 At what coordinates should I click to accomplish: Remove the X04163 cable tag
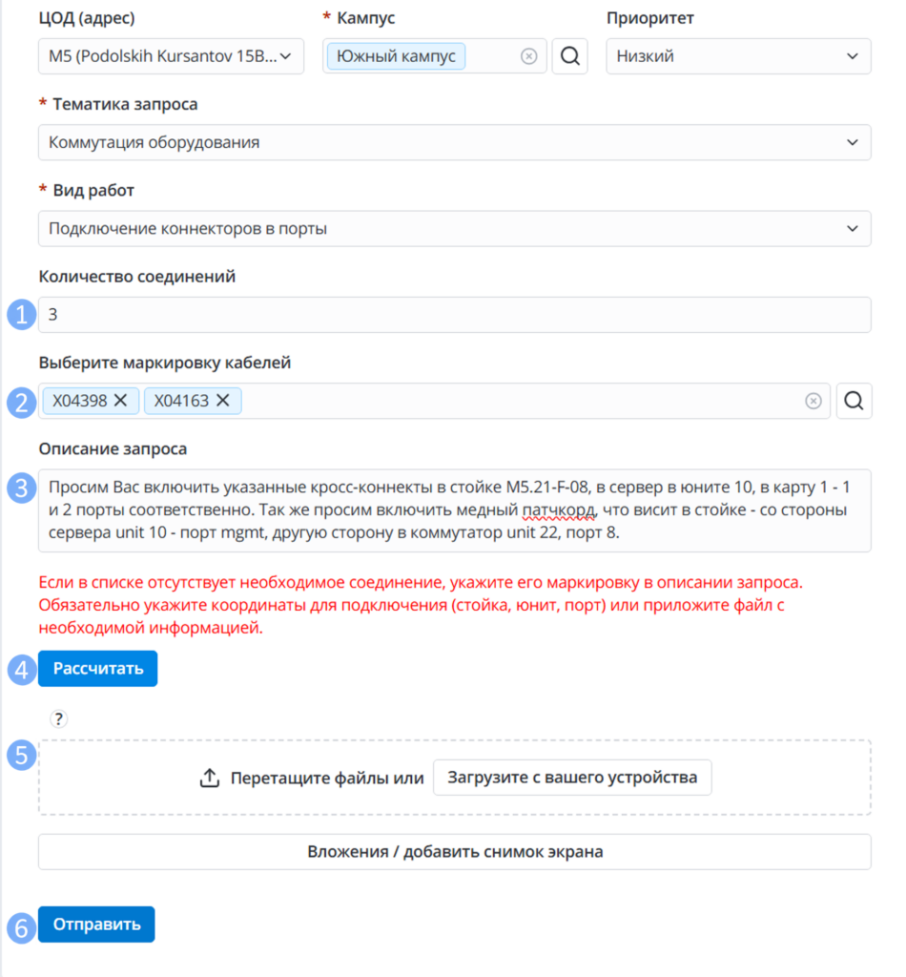coord(223,400)
